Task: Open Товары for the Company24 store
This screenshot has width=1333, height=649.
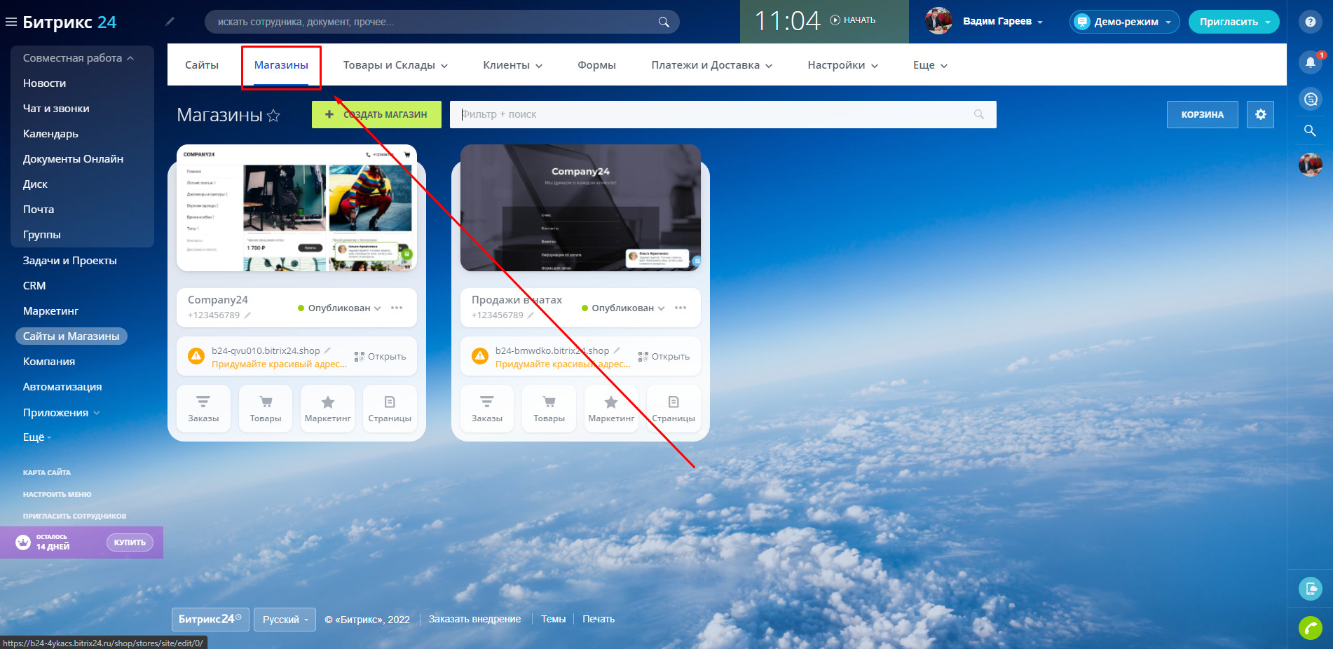Action: (x=266, y=409)
